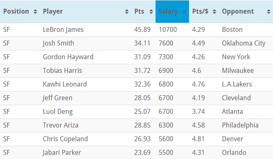Select the Josh Smith row
The image size is (273, 159).
[136, 43]
